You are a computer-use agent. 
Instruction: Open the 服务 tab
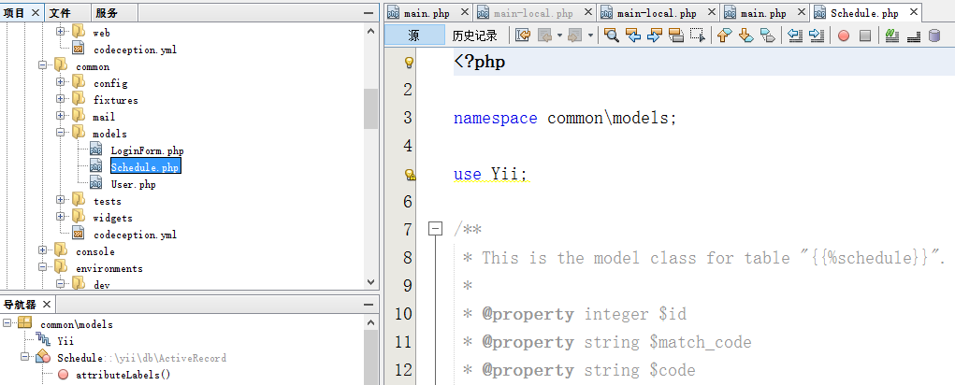[x=107, y=12]
